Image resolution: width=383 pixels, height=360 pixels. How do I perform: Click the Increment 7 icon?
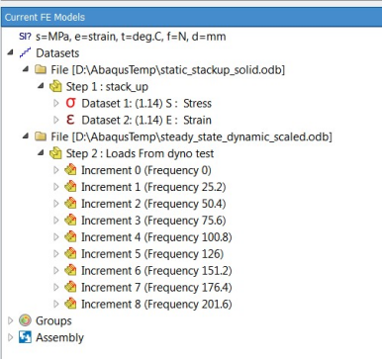coord(70,287)
